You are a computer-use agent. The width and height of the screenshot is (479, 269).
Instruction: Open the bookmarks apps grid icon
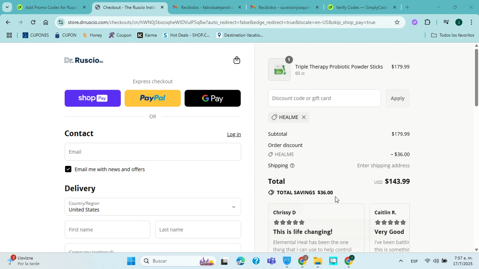(x=9, y=35)
